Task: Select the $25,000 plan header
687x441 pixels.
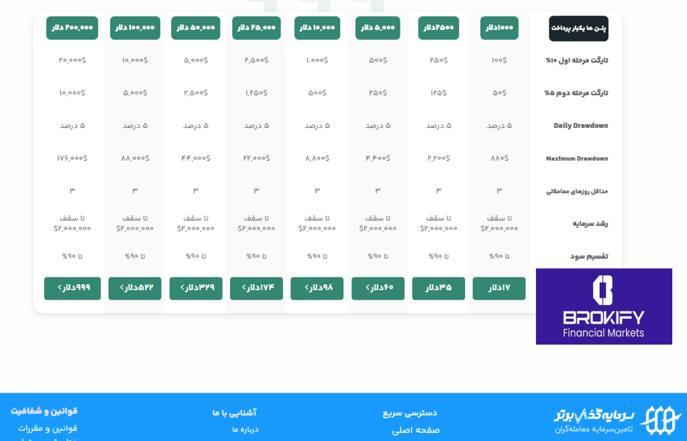Action: pos(256,28)
